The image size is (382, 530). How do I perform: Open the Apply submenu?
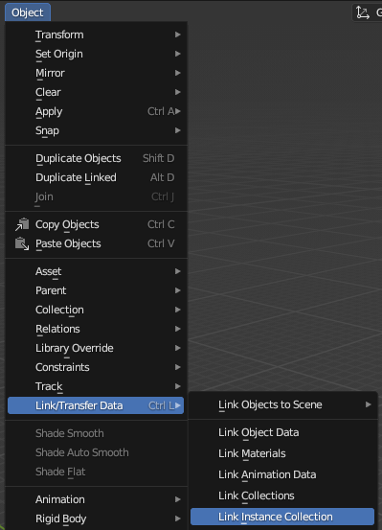[96, 111]
